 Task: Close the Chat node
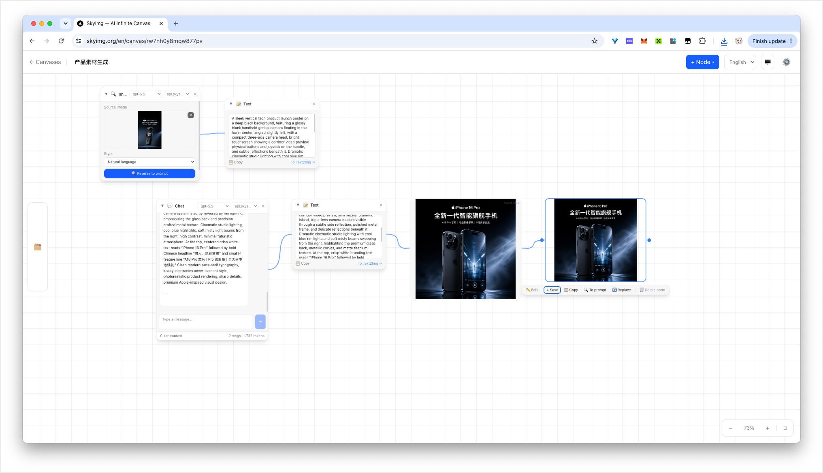(263, 206)
